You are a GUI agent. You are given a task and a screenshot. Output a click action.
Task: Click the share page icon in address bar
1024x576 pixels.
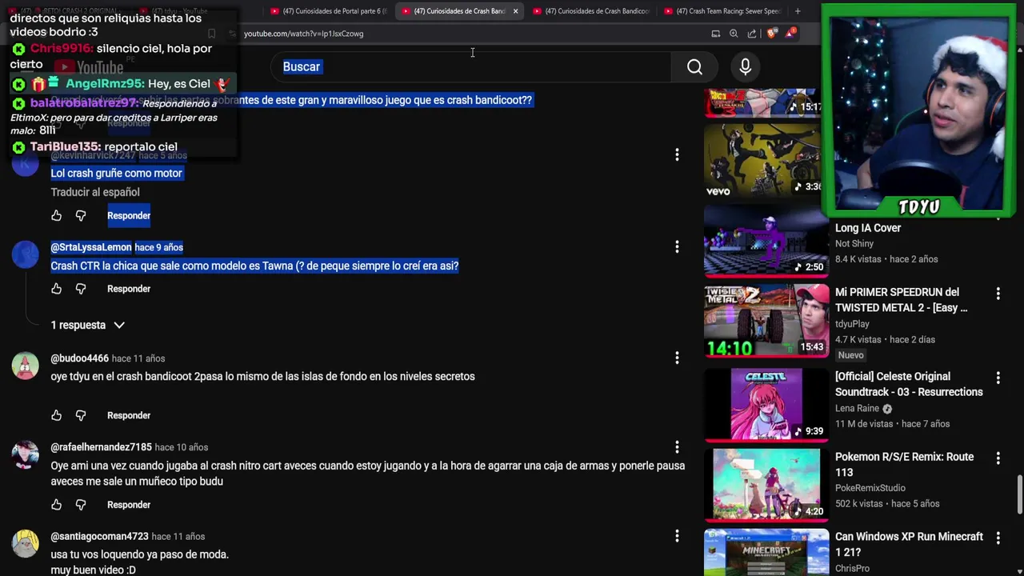click(x=752, y=34)
